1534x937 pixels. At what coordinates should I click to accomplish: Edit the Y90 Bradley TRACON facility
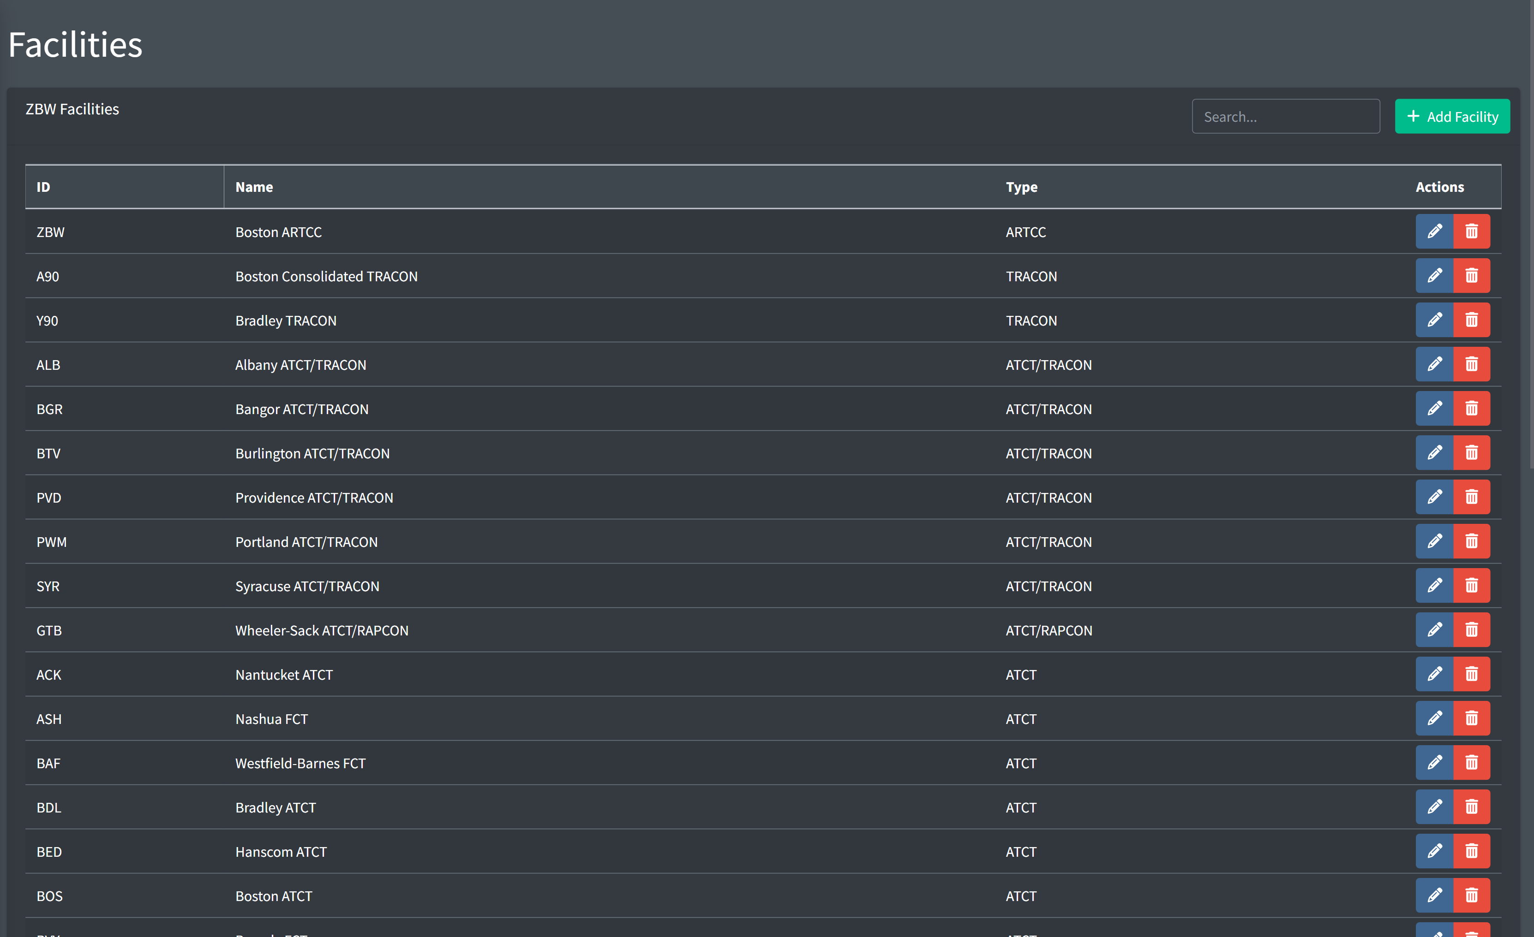point(1434,320)
